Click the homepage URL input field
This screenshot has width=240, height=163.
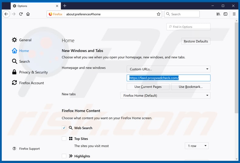pyautogui.click(x=169, y=78)
